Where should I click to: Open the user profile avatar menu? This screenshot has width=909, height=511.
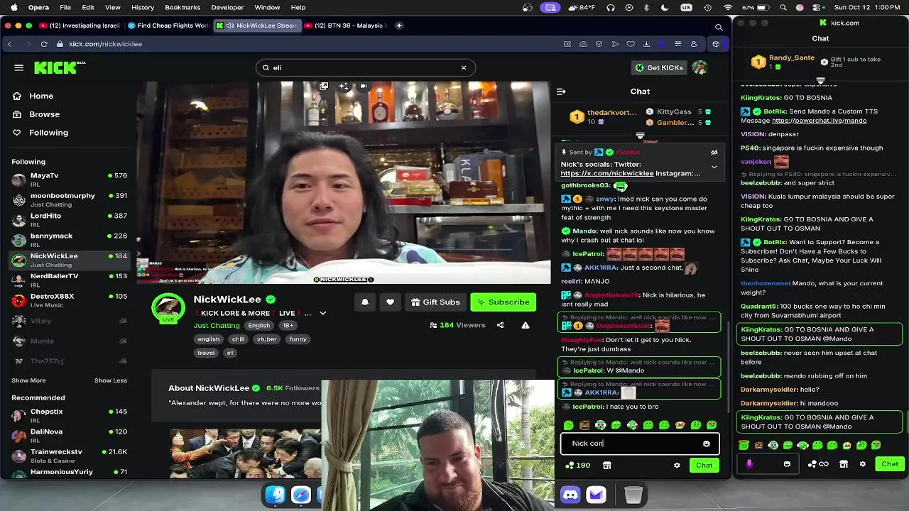click(x=700, y=67)
